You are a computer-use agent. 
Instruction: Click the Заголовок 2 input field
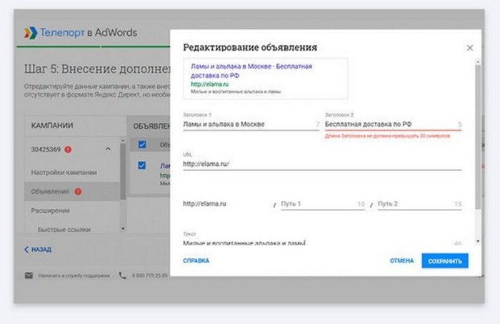coord(393,124)
